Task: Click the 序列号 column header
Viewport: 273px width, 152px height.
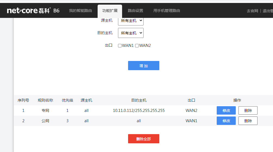Action: (x=23, y=100)
